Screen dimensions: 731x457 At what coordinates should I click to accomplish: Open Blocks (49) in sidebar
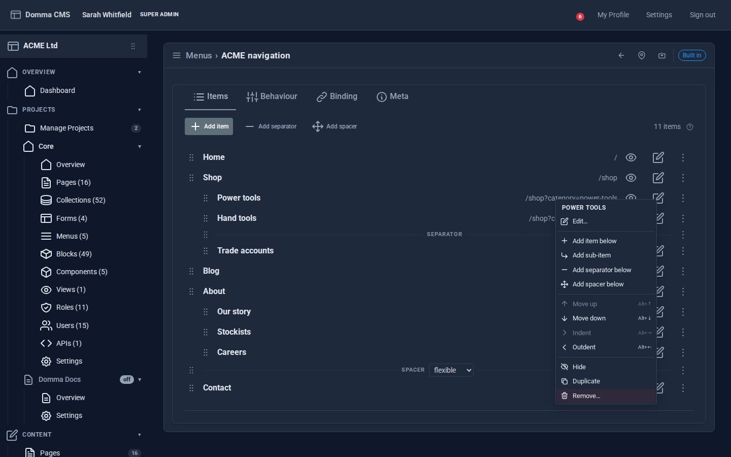[74, 254]
